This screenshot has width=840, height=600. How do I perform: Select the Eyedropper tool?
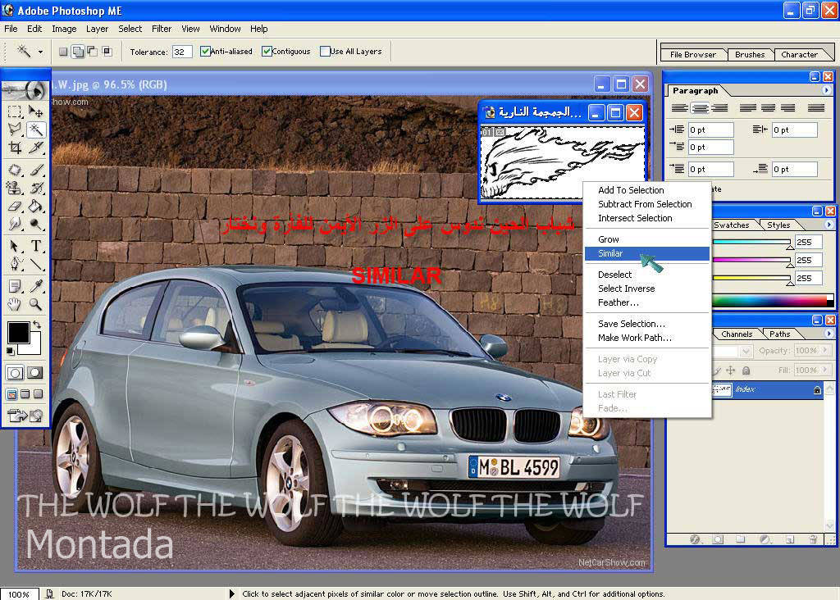pos(35,286)
